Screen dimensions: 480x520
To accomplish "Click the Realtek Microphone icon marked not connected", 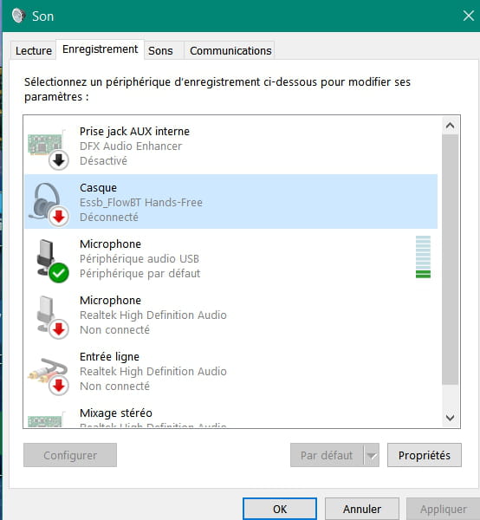I will [x=52, y=317].
